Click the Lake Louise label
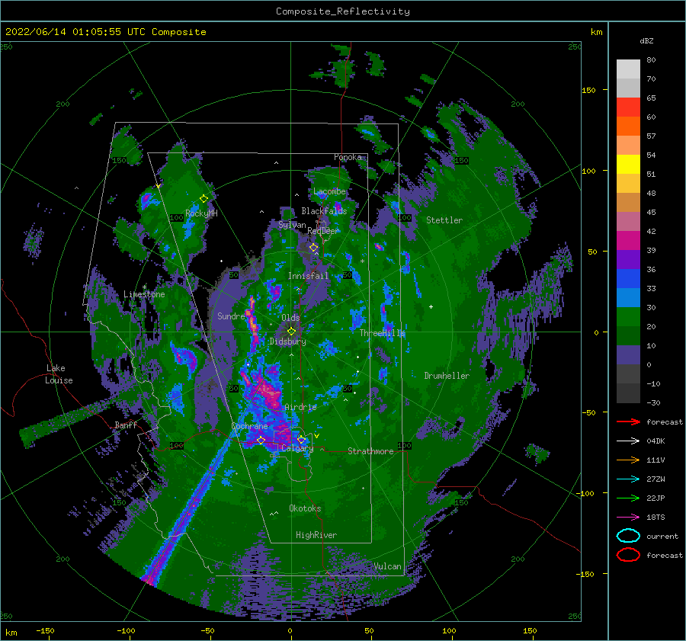 click(x=59, y=374)
